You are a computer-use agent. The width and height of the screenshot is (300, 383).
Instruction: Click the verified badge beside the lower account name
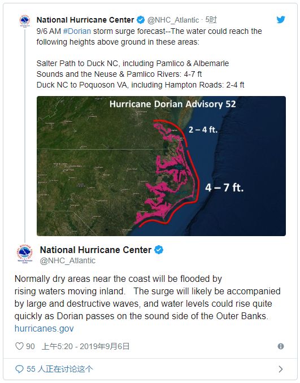point(159,250)
